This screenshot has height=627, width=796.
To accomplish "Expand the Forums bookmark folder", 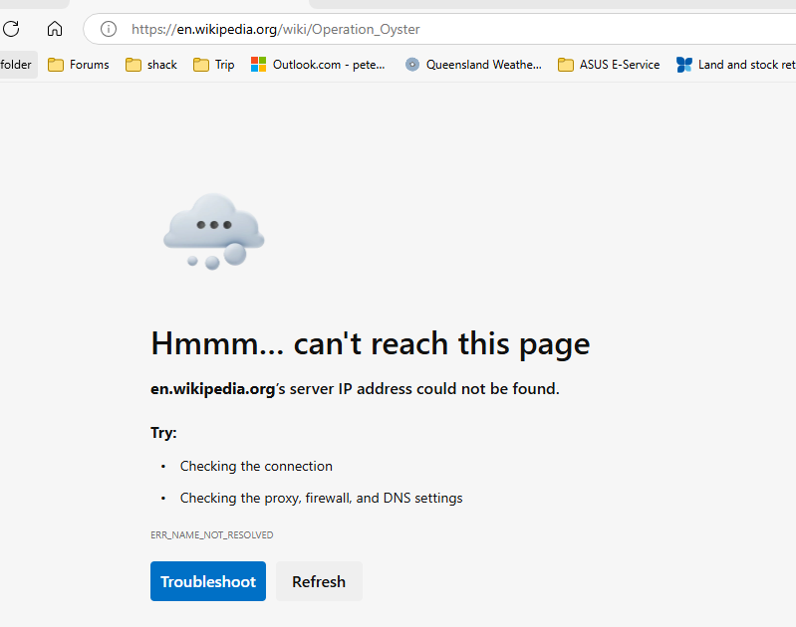I will [79, 65].
